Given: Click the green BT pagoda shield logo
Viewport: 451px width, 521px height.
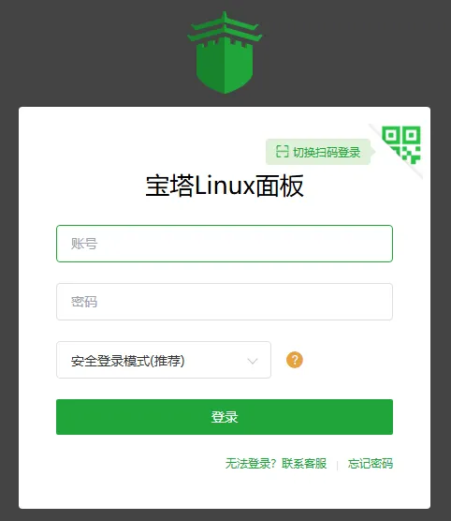Looking at the screenshot, I should (x=225, y=52).
